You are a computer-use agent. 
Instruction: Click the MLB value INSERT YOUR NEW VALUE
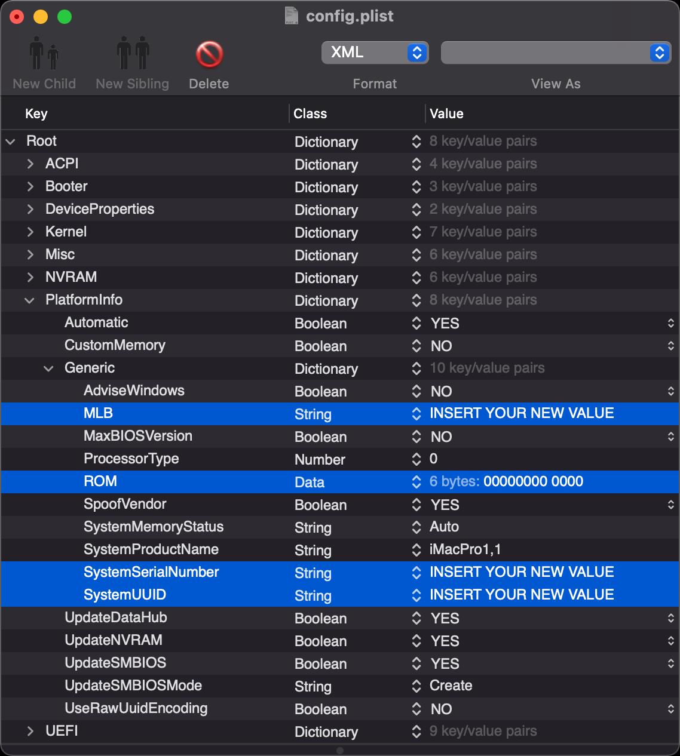(522, 413)
